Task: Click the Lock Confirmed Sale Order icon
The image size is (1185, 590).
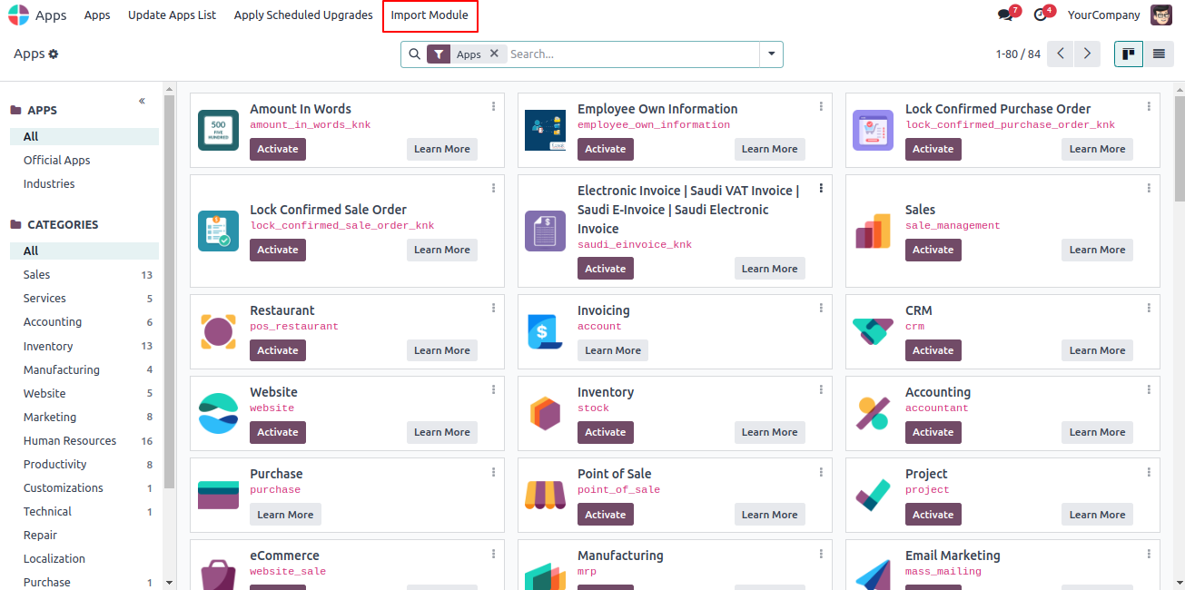Action: [218, 231]
